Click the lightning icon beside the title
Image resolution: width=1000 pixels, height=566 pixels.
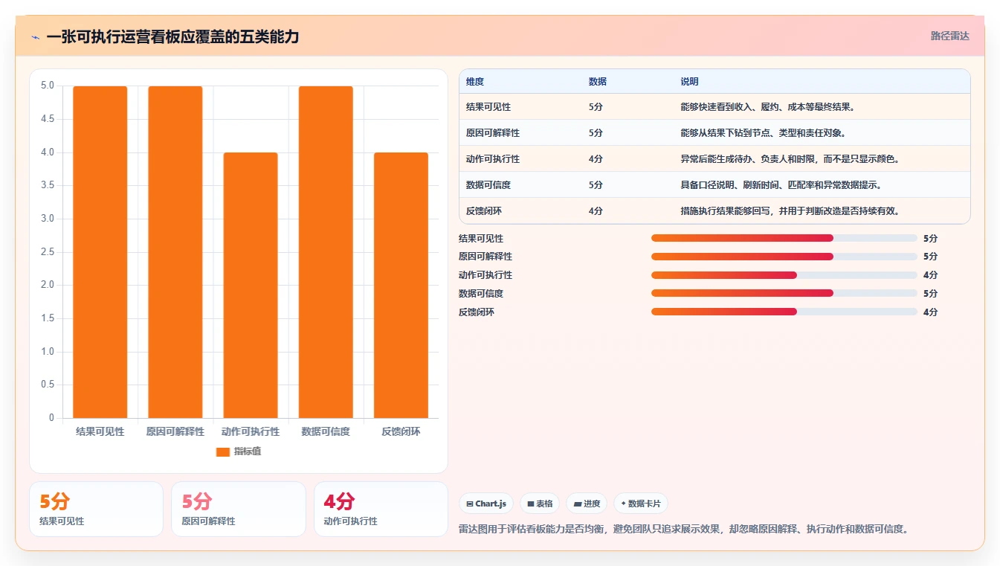tap(36, 37)
